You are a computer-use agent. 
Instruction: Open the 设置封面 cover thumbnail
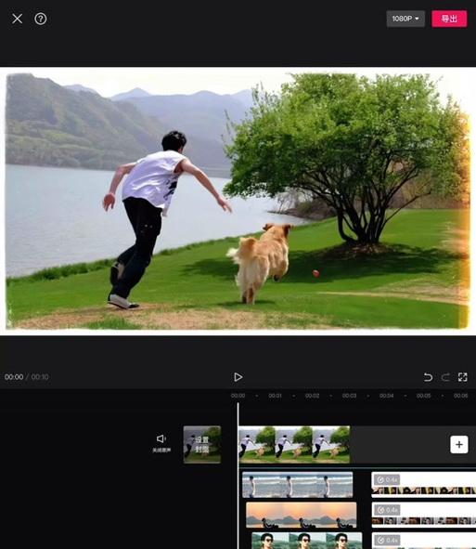tap(202, 445)
